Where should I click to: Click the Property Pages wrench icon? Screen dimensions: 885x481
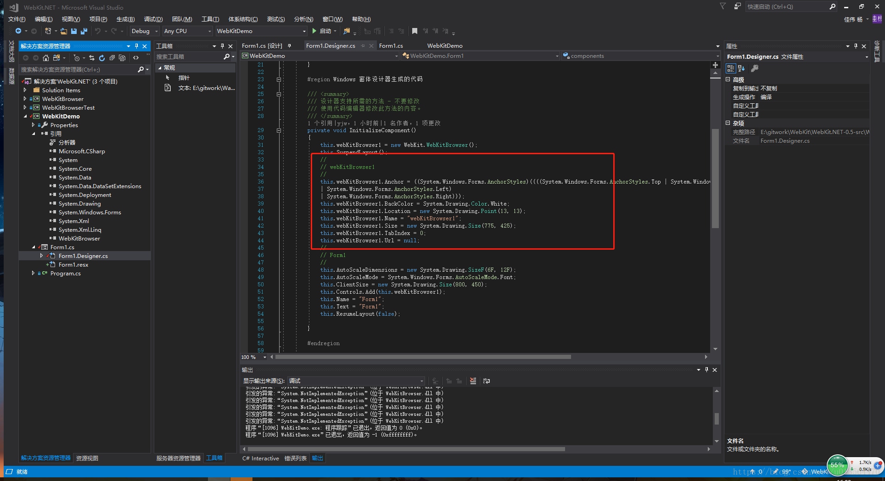click(x=755, y=68)
